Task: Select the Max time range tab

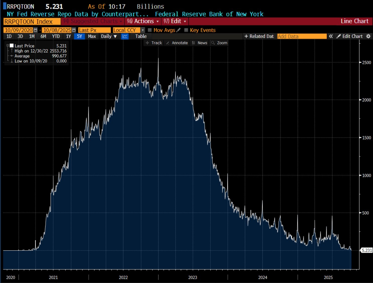Action: coord(92,37)
